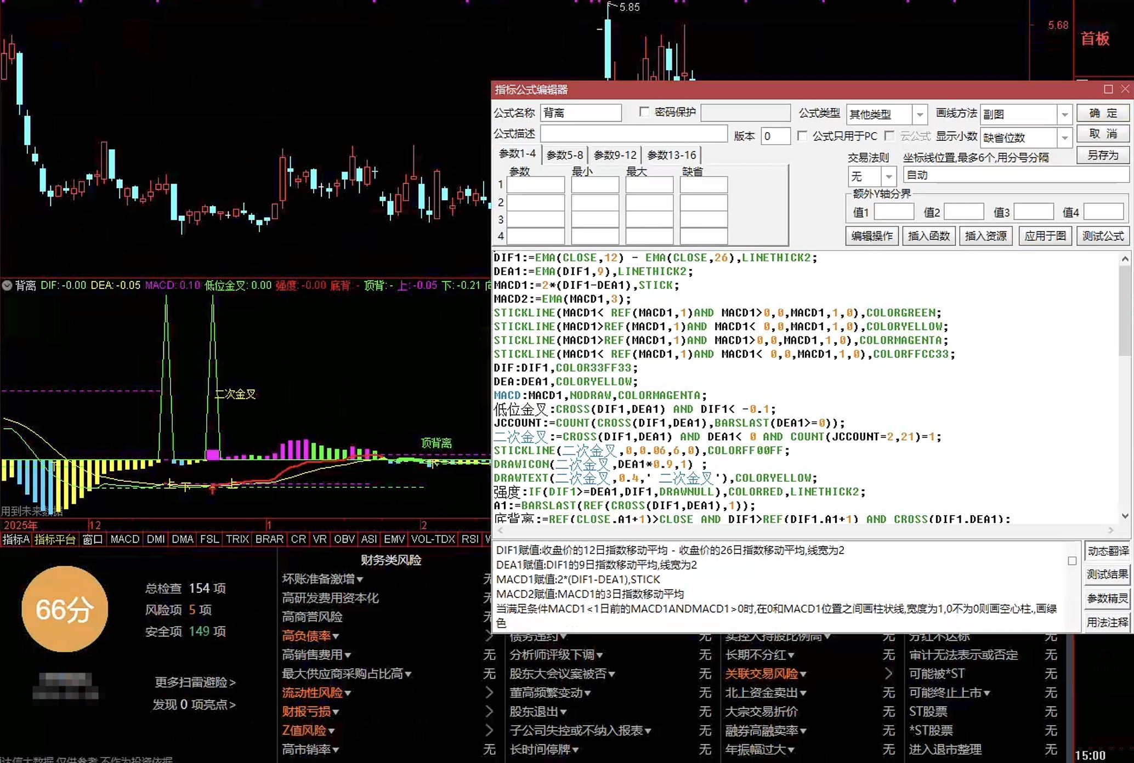Screen dimensions: 1134x763
Task: Click the 确定 confirm button
Action: pos(1103,113)
